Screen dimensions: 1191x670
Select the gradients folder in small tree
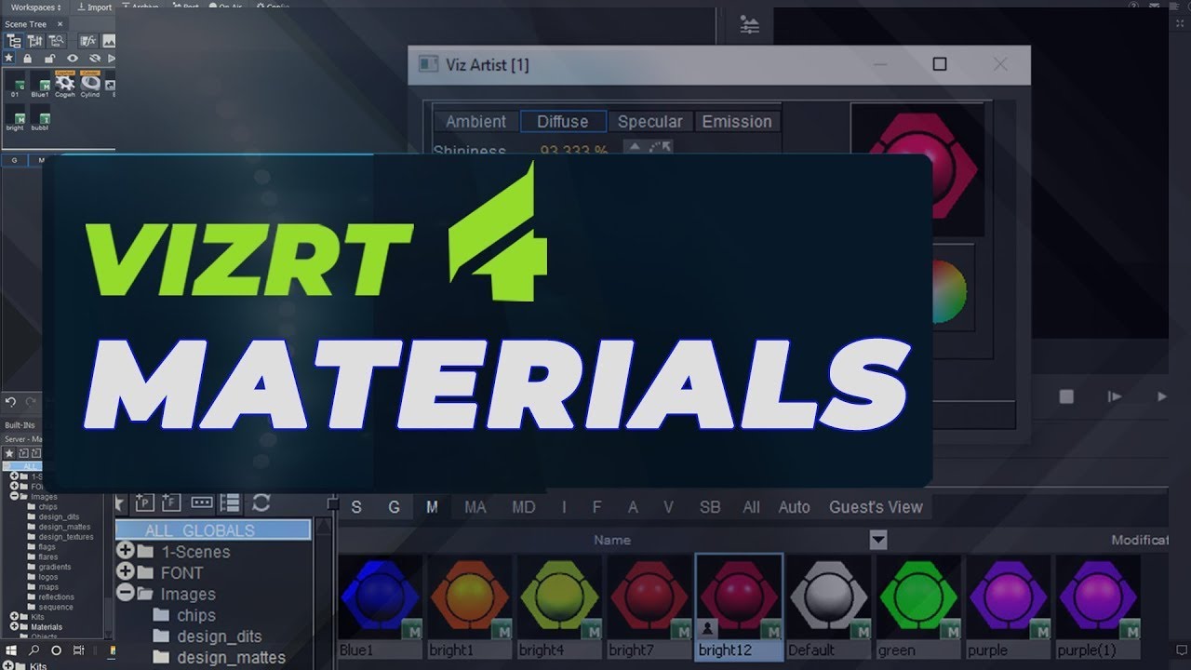tap(48, 567)
